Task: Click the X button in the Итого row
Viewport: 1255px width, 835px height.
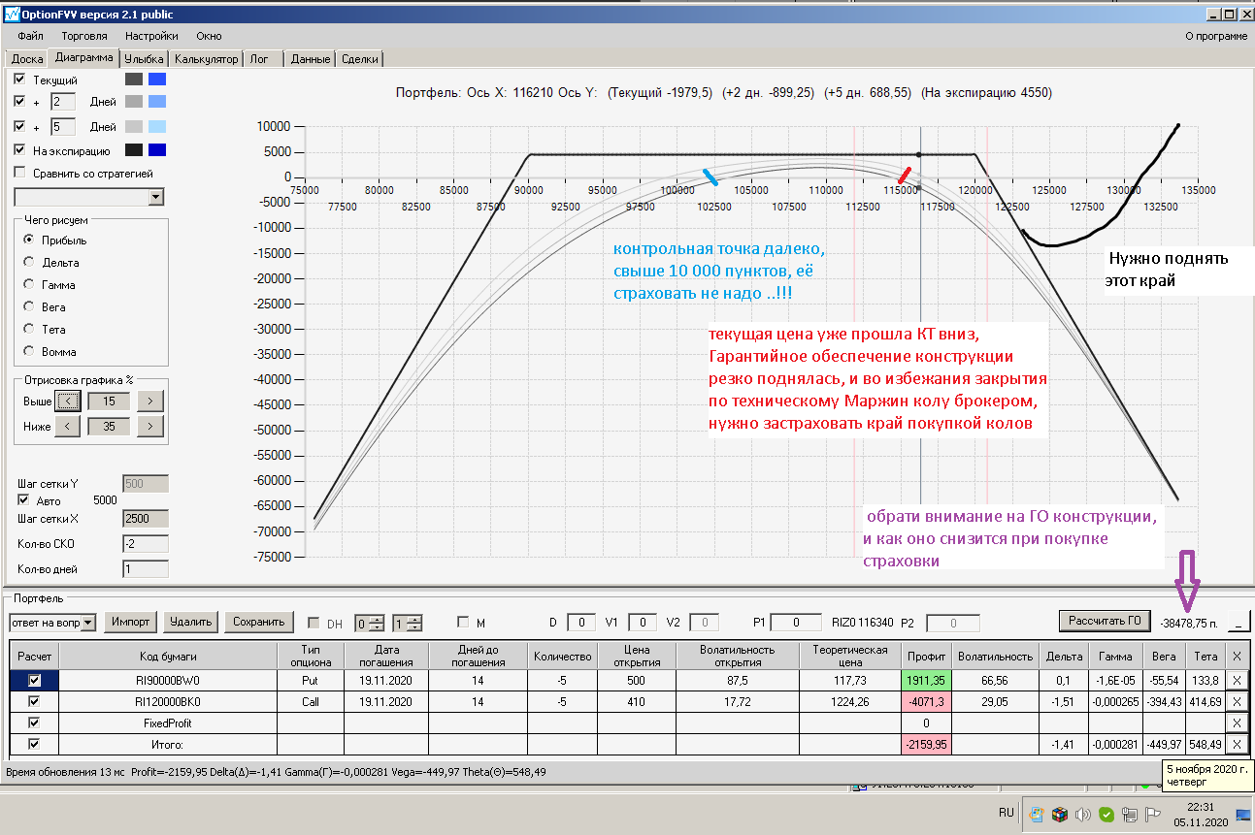Action: tap(1237, 744)
